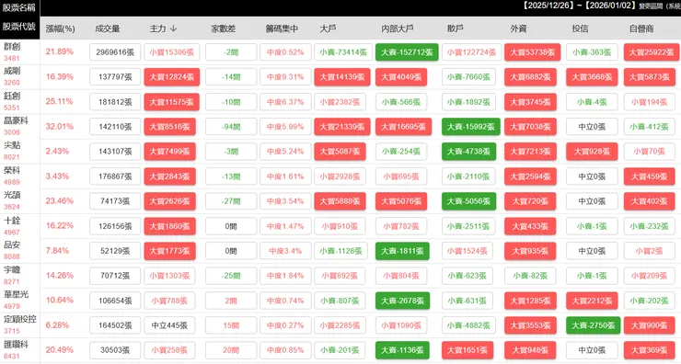Click the 大買3668張 red cell
Image resolution: width=681 pixels, height=364 pixels.
coord(592,77)
